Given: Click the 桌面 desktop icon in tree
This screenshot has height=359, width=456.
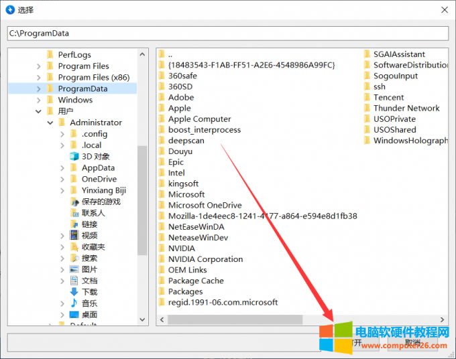Looking at the screenshot, I should click(74, 315).
